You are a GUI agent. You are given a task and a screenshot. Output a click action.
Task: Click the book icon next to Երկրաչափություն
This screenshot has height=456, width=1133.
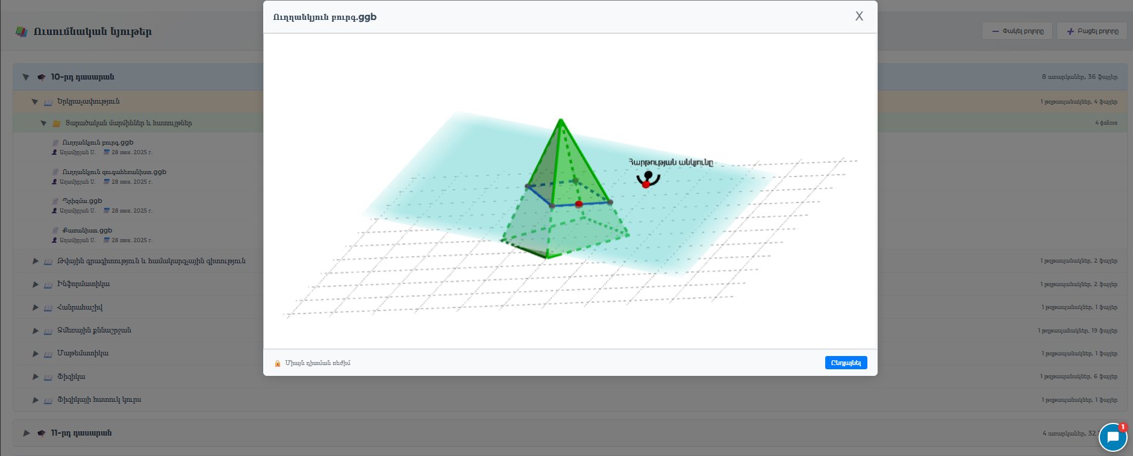coord(48,102)
